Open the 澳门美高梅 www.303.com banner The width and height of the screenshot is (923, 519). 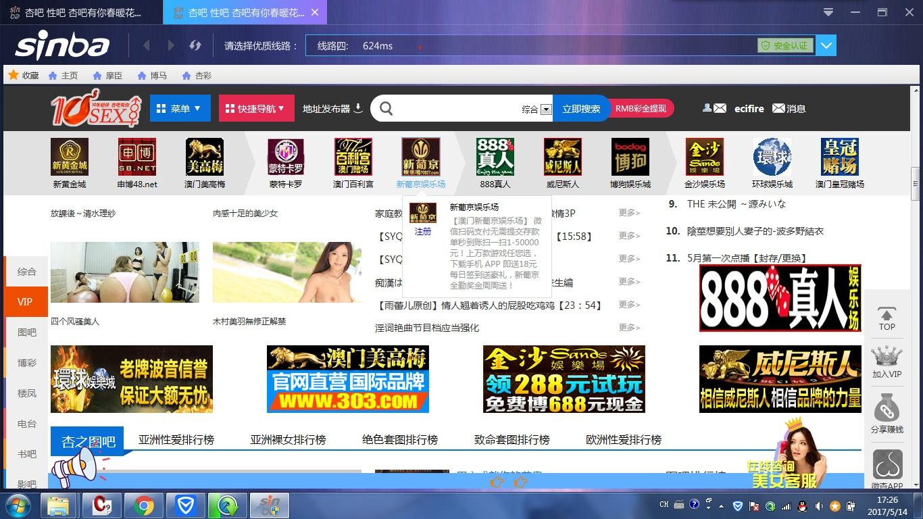coord(348,379)
